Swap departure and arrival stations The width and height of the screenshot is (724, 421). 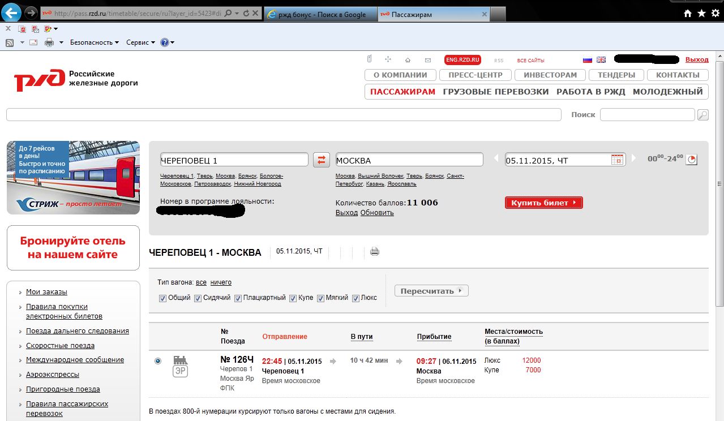pyautogui.click(x=322, y=160)
